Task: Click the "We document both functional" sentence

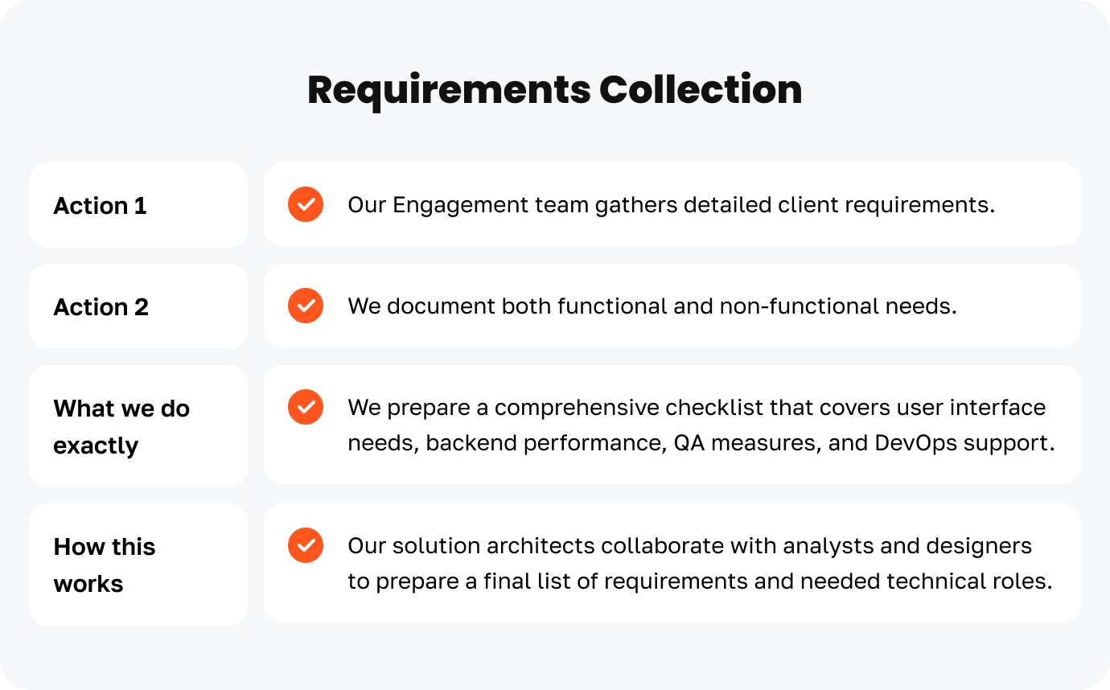Action: point(652,306)
